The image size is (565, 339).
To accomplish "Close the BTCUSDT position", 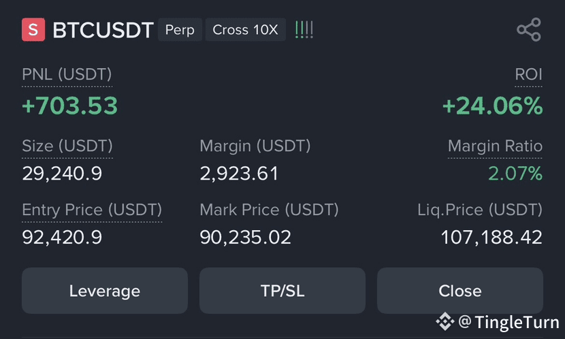I will point(459,291).
